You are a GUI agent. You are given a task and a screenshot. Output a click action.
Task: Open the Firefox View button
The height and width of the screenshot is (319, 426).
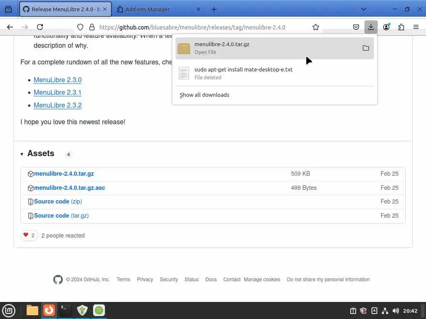(8, 9)
